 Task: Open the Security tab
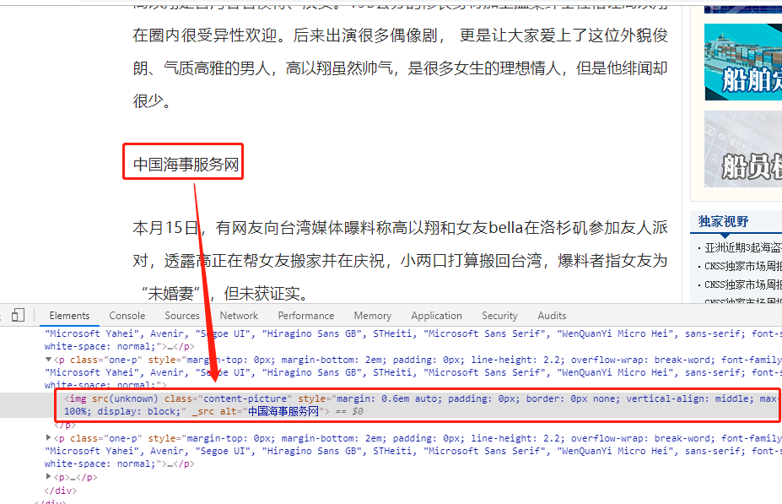(x=499, y=316)
